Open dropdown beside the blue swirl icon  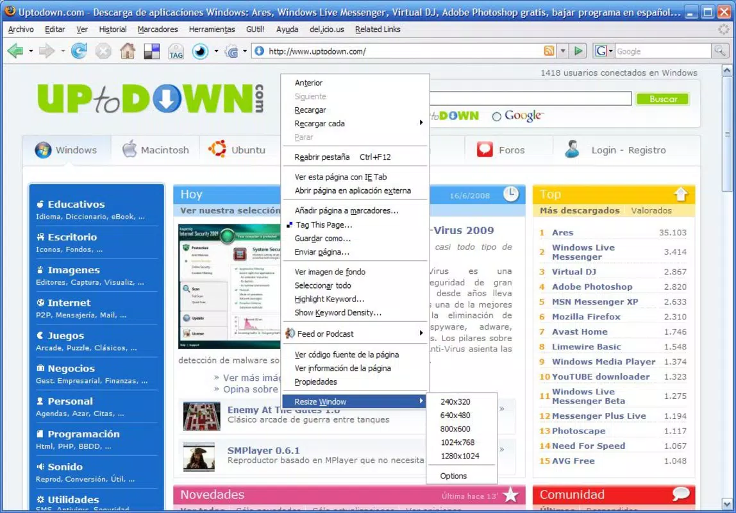[x=216, y=51]
